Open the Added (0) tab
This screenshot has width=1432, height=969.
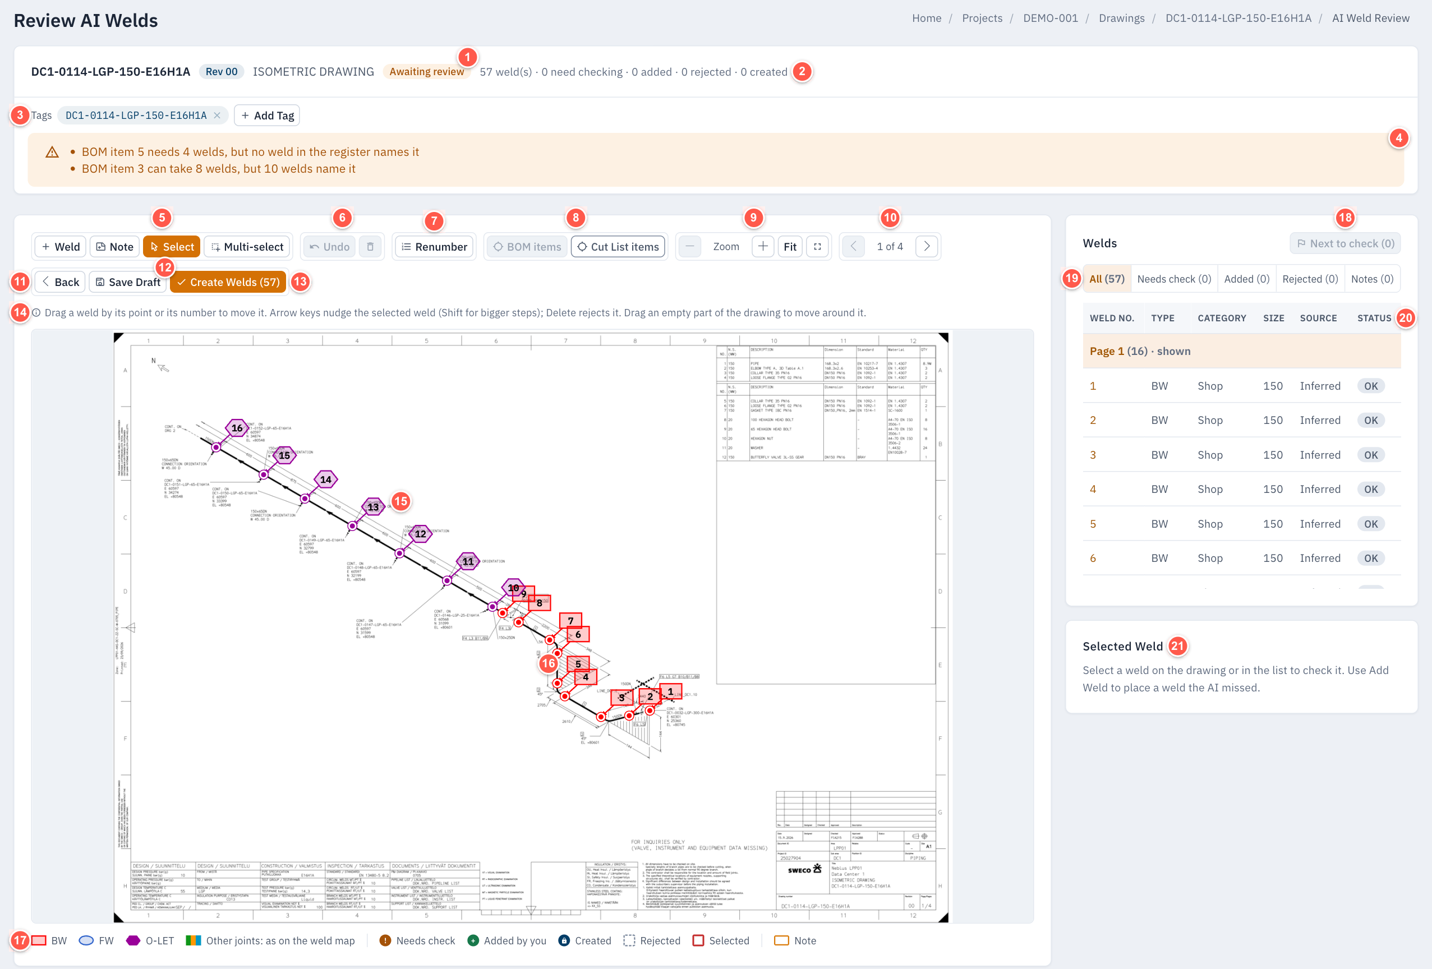coord(1246,279)
